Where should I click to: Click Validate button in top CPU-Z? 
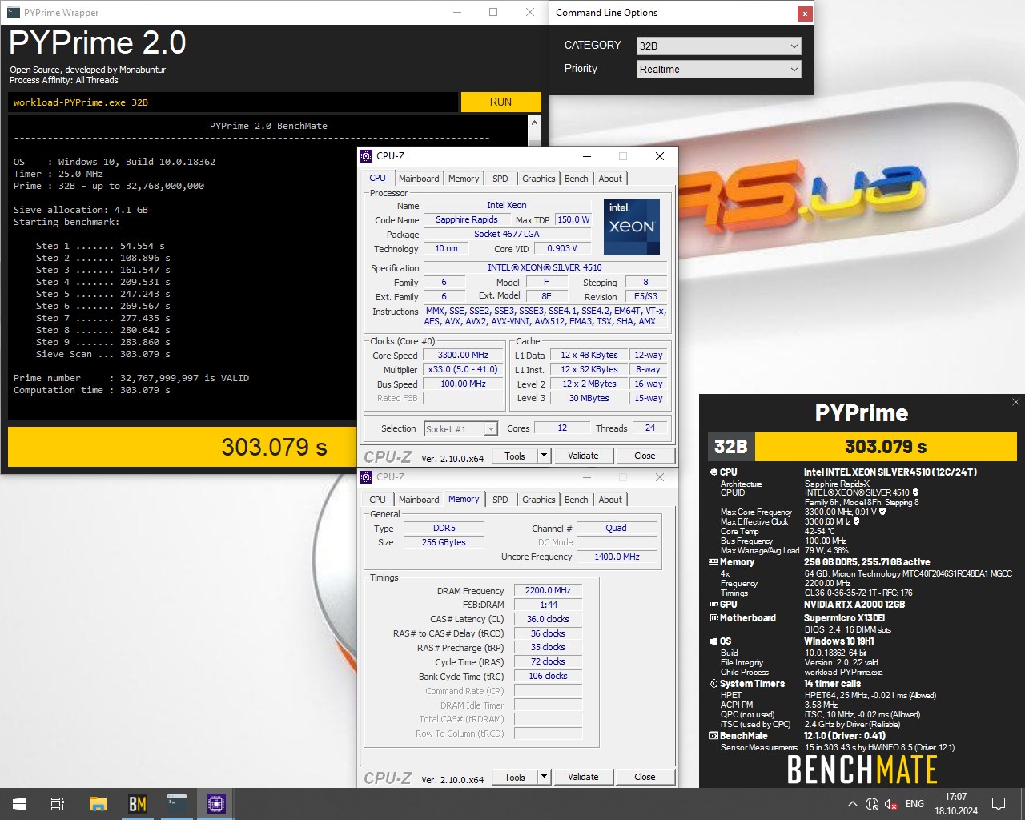[583, 456]
